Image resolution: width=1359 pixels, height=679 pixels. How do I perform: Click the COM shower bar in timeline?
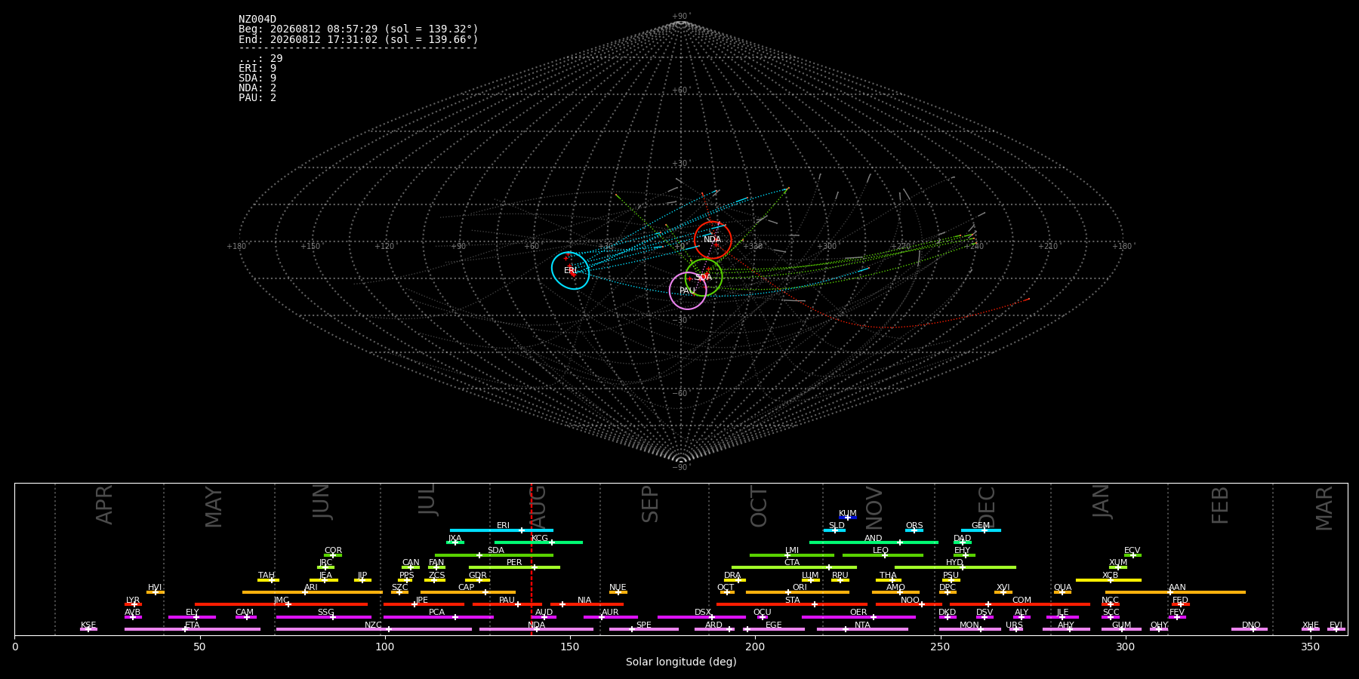(1019, 604)
